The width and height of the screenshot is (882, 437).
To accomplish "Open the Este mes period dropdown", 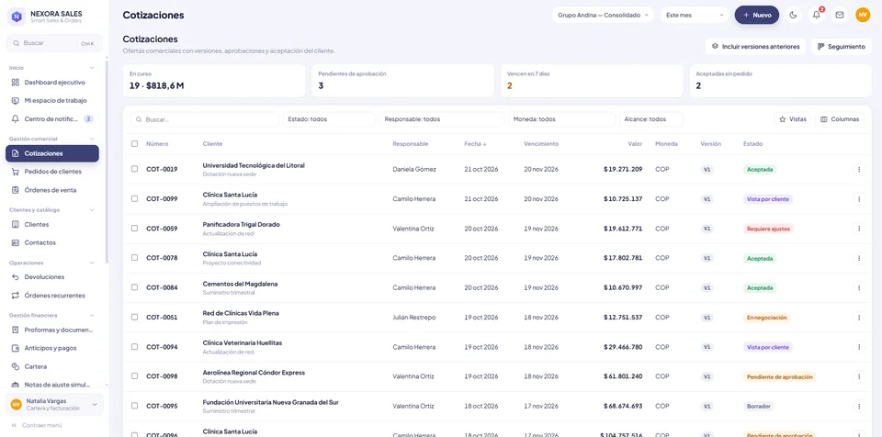I will [x=695, y=16].
